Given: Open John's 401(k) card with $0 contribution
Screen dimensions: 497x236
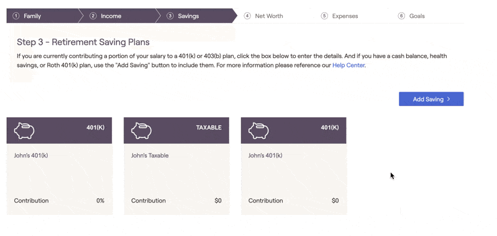Looking at the screenshot, I should [x=293, y=166].
